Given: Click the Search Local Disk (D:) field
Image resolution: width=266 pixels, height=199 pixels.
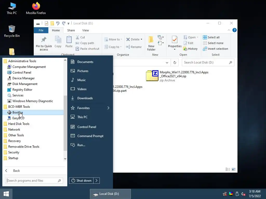Looking at the screenshot, I should [208, 63].
